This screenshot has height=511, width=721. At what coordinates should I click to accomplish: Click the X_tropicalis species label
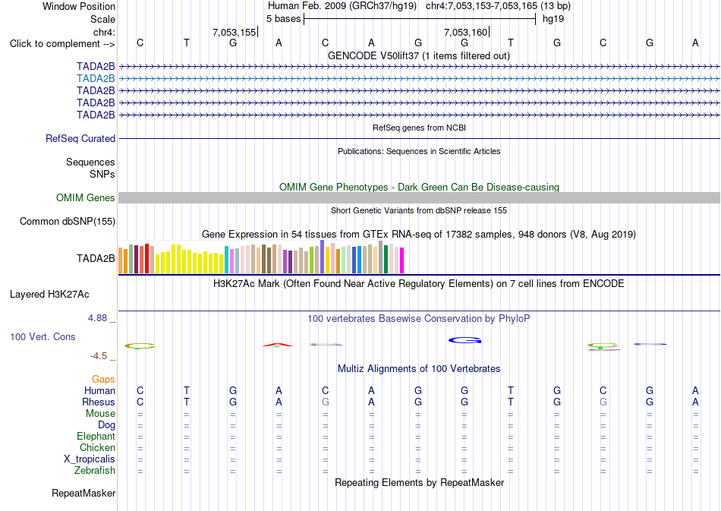coord(90,459)
